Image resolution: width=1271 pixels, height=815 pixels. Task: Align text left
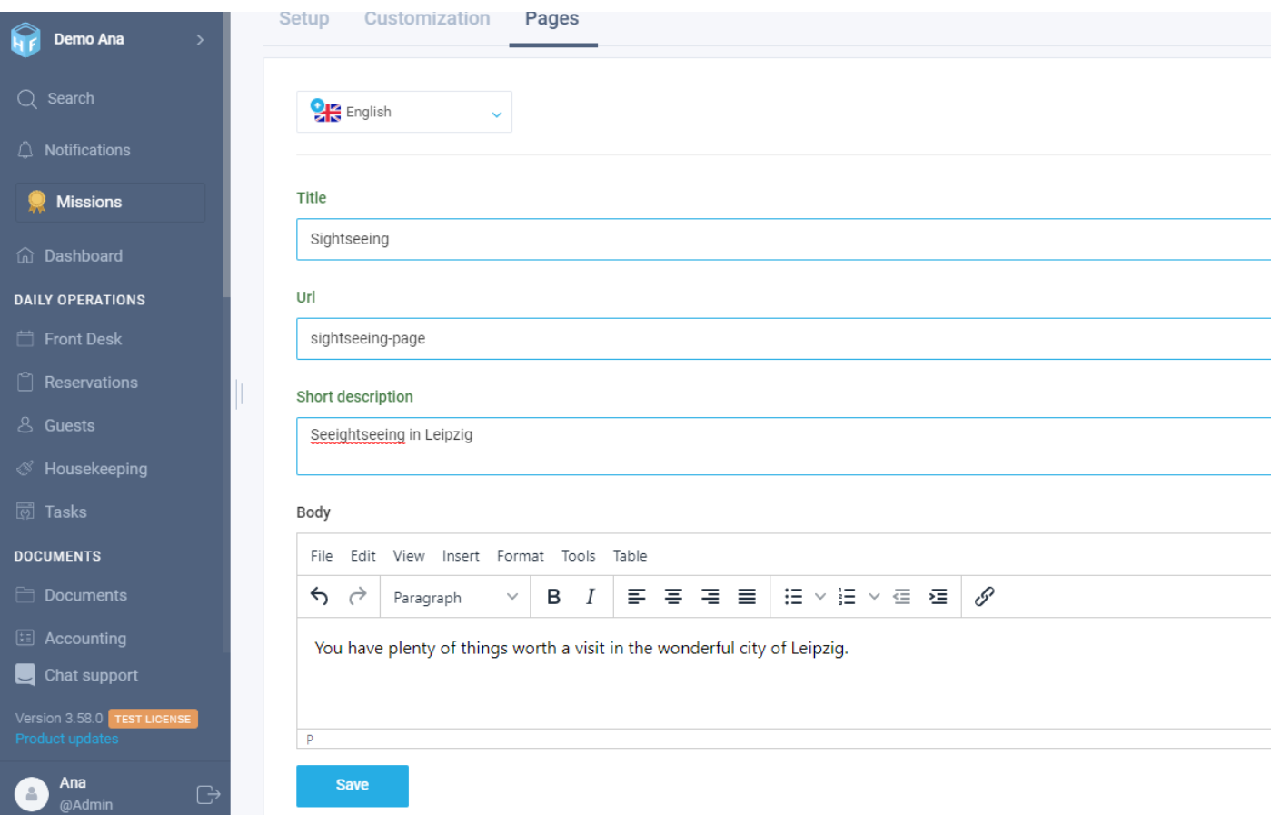(637, 597)
